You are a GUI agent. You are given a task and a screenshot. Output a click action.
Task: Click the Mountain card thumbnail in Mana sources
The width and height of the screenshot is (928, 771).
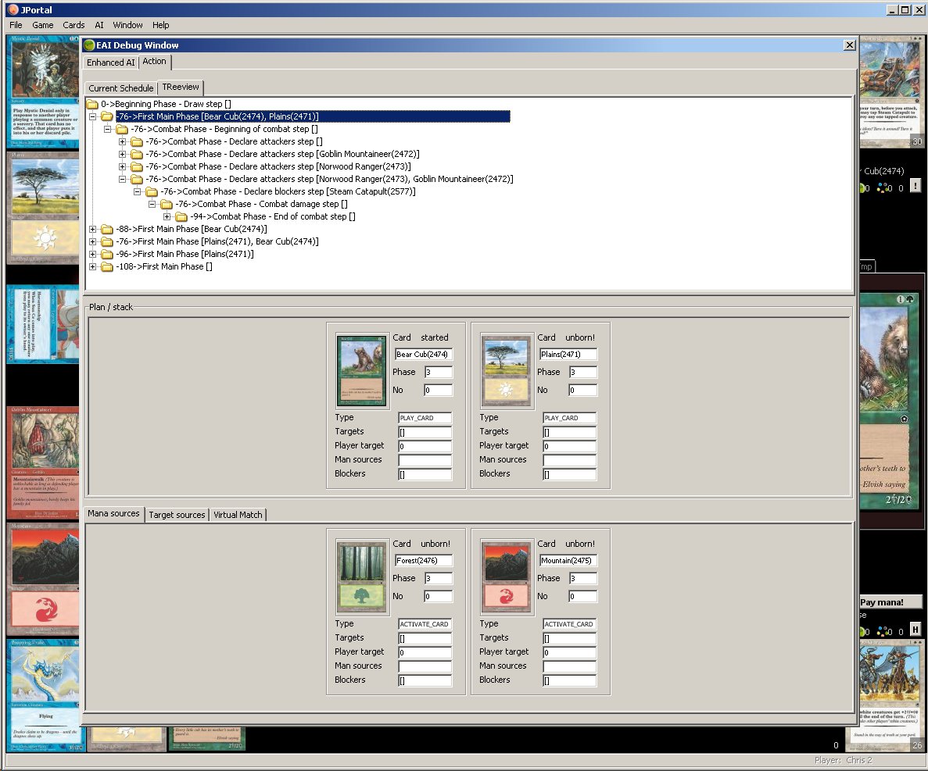coord(507,577)
